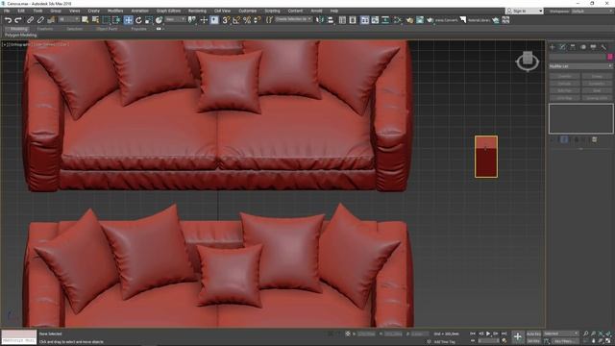Open the Render Setup teapot icon

pos(409,19)
